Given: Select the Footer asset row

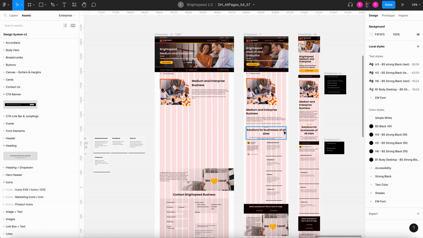Looking at the screenshot, I should click(39, 124).
